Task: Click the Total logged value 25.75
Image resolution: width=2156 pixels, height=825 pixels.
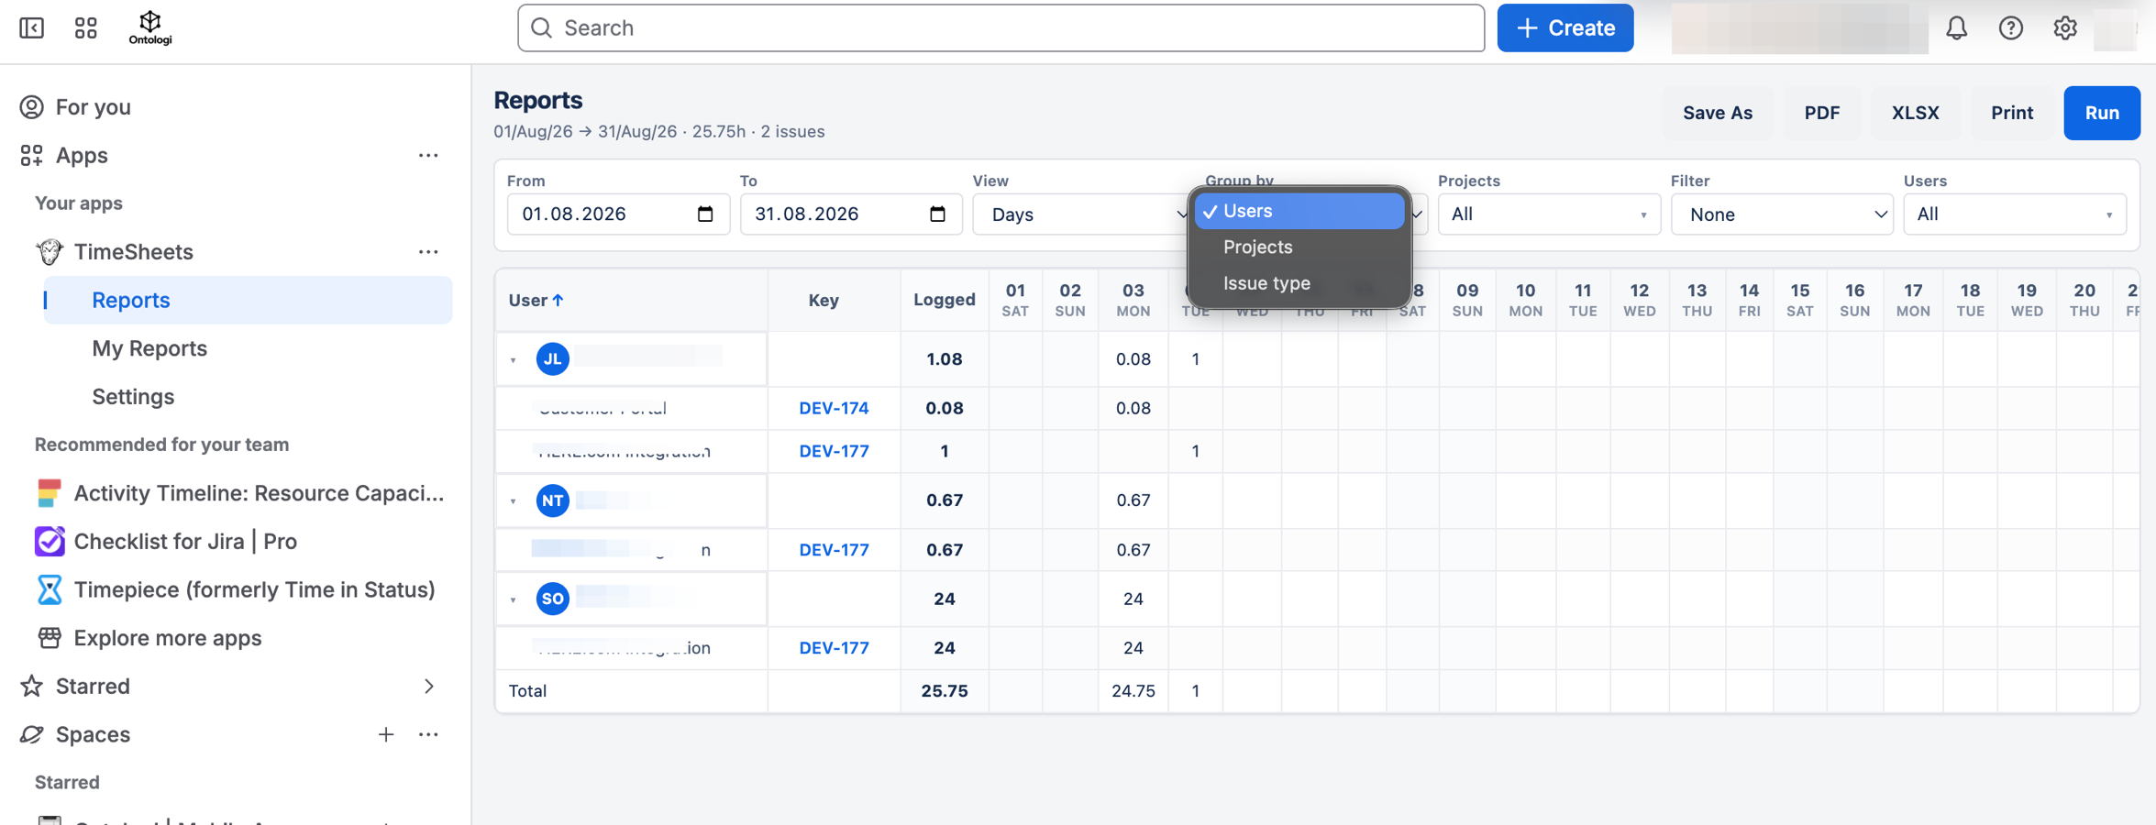Action: (x=944, y=691)
